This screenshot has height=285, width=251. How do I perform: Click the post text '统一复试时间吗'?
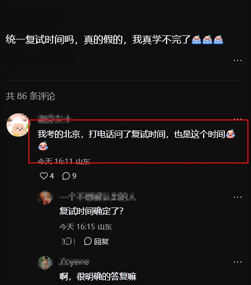[40, 39]
